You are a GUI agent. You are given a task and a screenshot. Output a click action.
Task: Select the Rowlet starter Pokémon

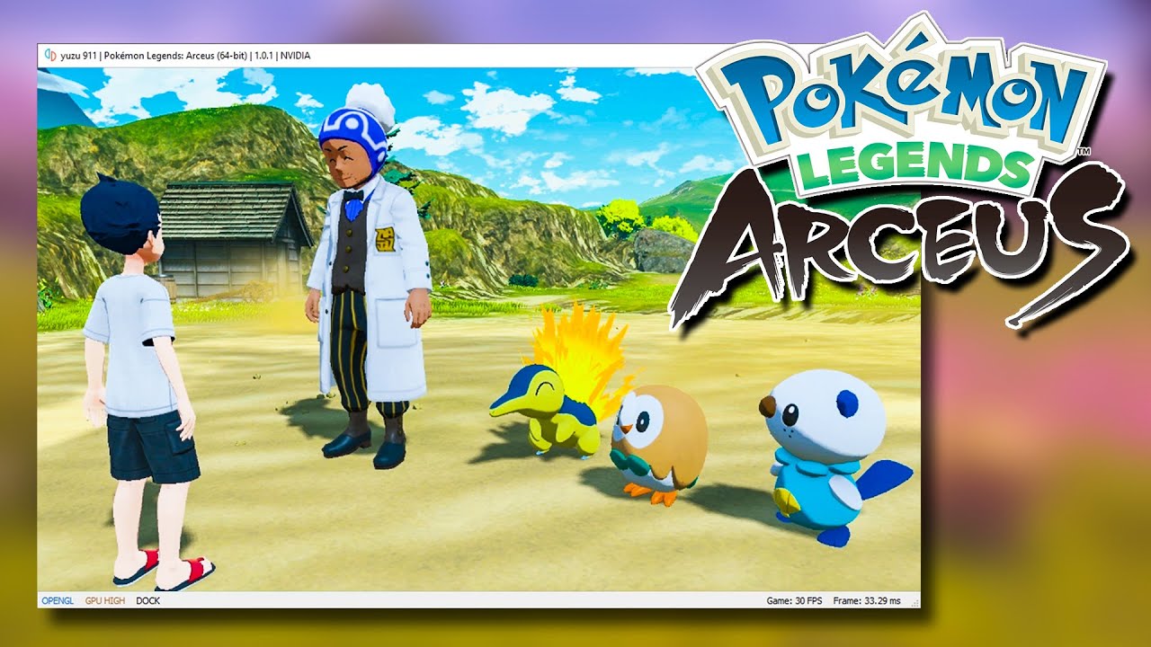pyautogui.click(x=658, y=444)
